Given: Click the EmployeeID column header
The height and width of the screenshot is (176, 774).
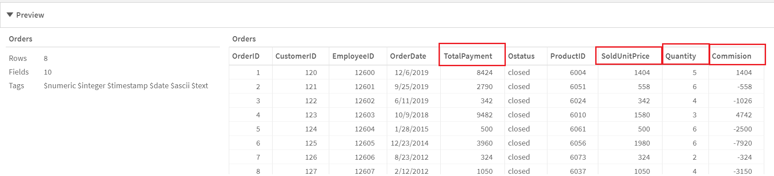Looking at the screenshot, I should (x=353, y=56).
